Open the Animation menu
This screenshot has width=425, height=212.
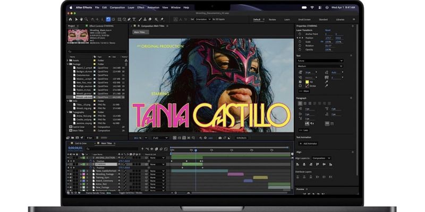(154, 7)
